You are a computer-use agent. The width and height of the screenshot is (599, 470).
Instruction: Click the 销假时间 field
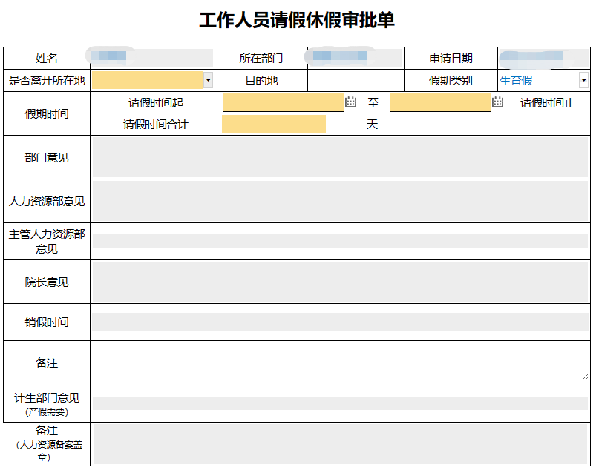[x=340, y=322]
